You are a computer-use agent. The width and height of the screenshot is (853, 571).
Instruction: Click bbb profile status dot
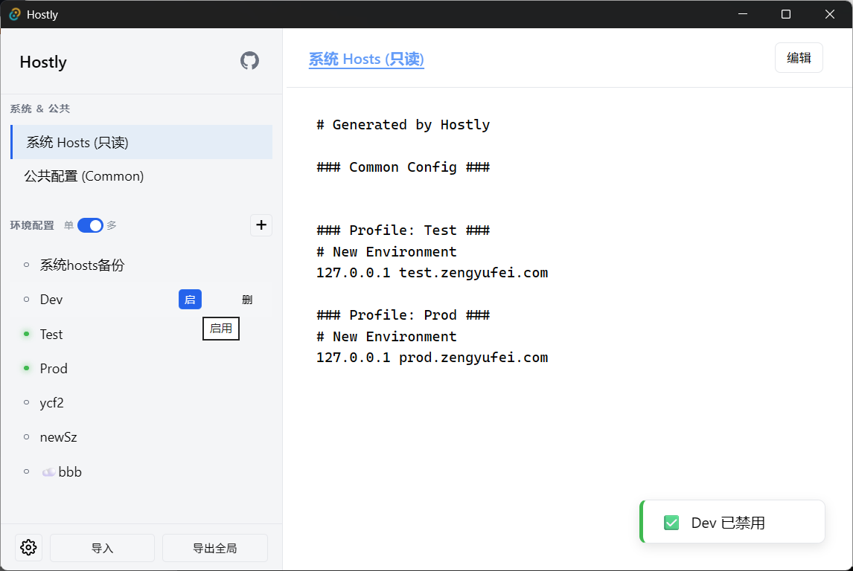point(26,471)
